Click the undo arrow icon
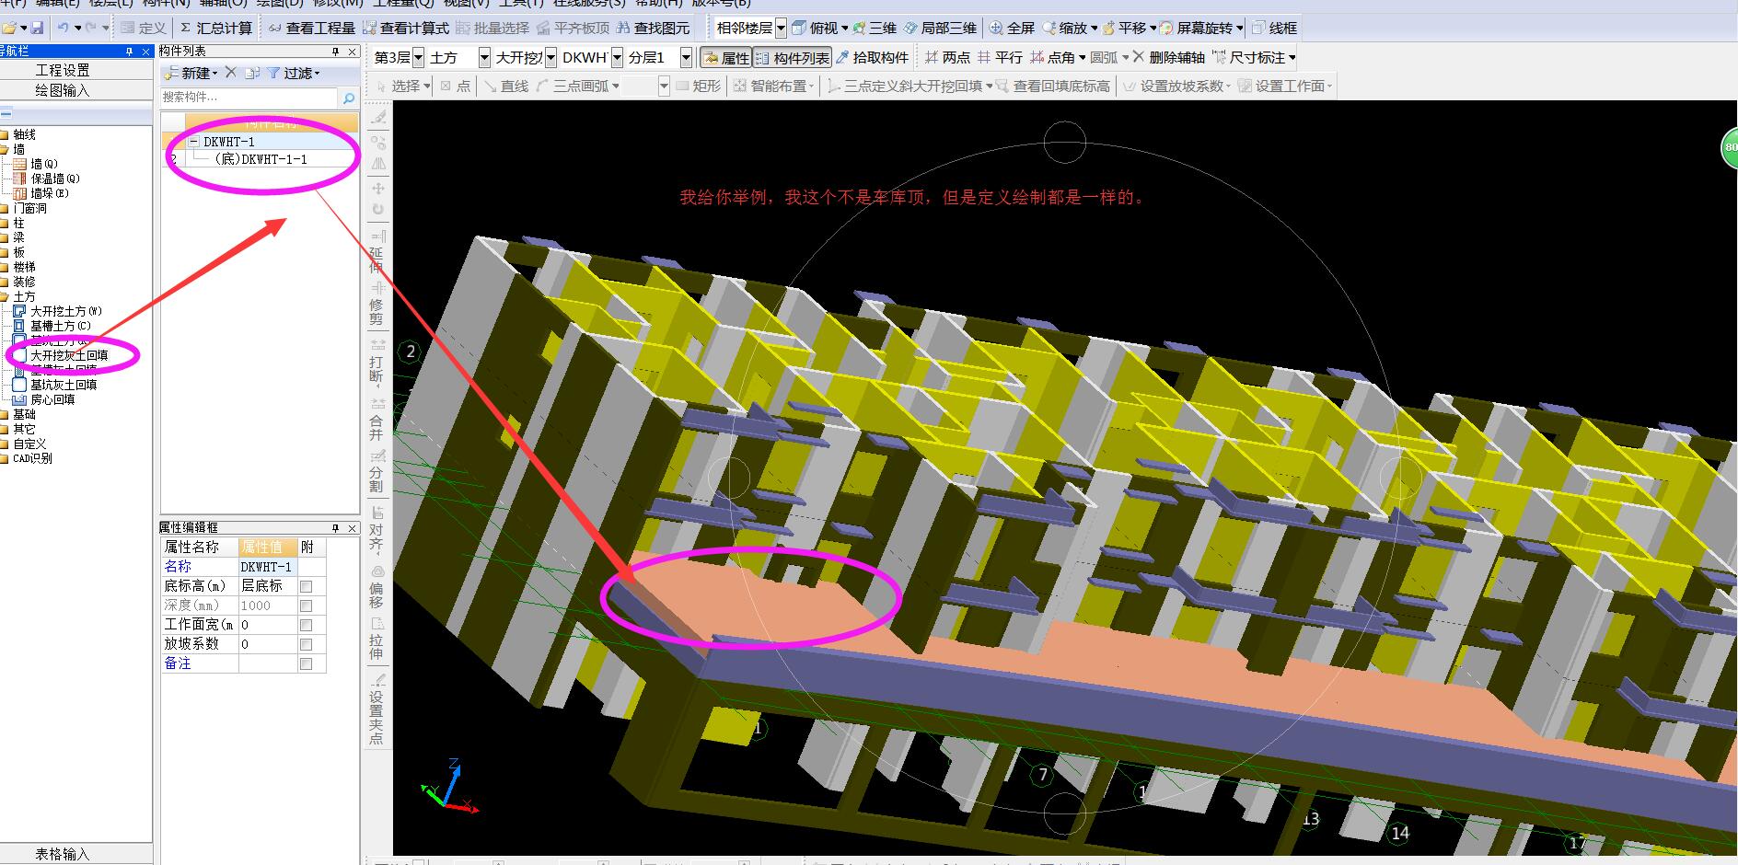 (64, 29)
